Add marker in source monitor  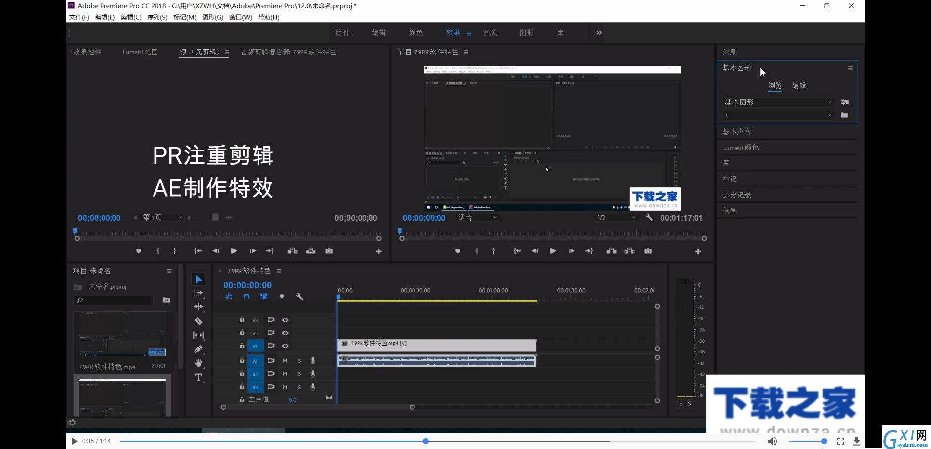[x=139, y=251]
